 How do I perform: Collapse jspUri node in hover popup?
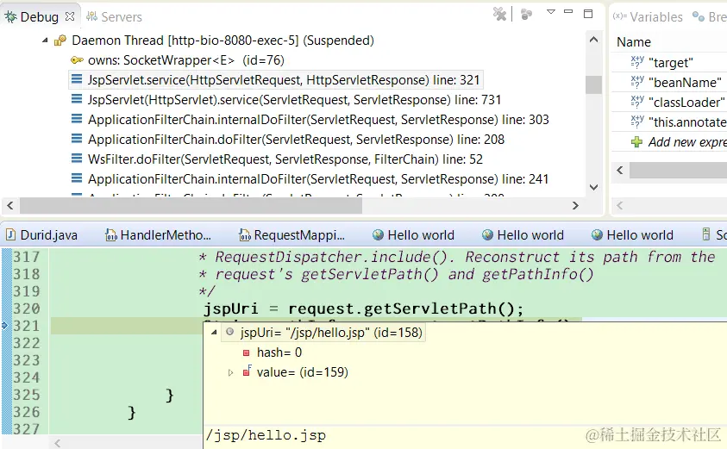(214, 333)
